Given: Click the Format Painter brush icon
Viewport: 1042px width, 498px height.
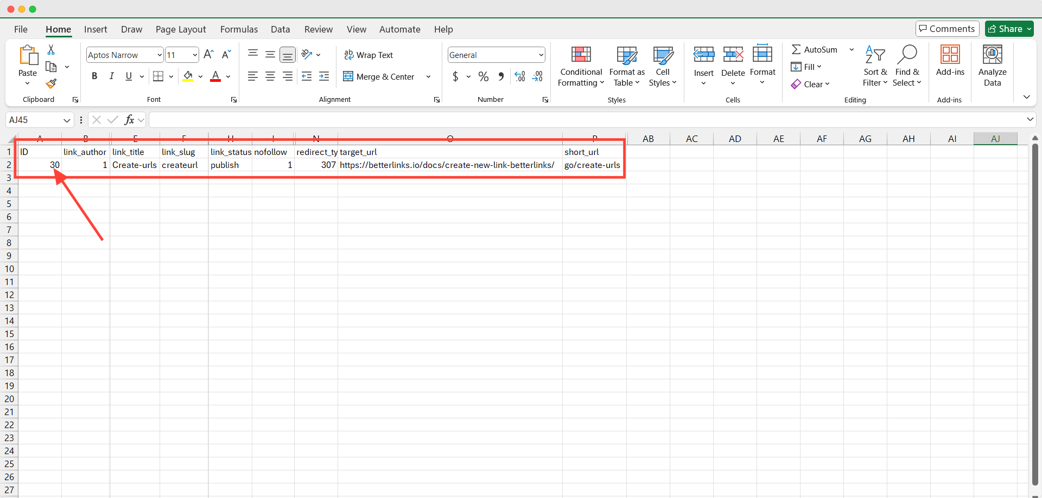Looking at the screenshot, I should click(51, 83).
